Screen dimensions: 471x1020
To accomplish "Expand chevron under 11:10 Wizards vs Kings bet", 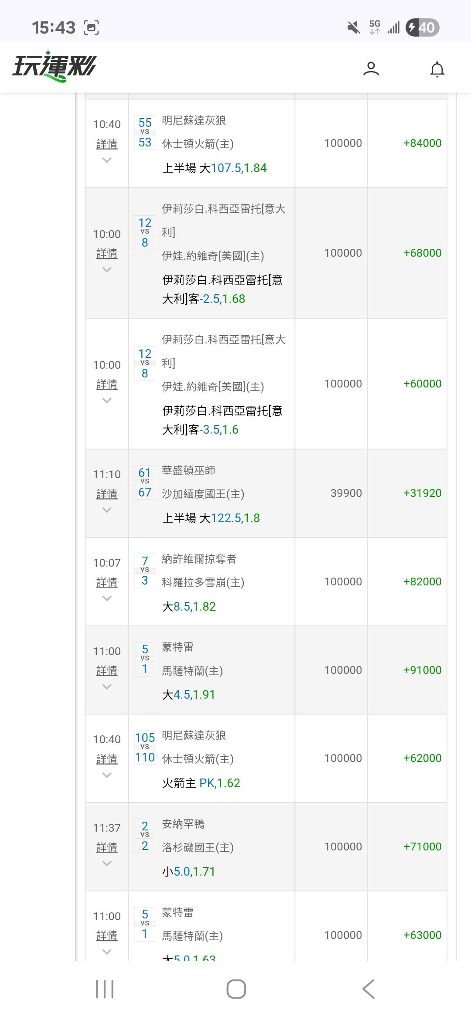I will click(x=107, y=510).
